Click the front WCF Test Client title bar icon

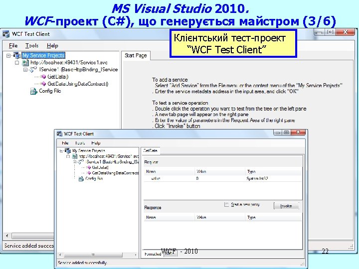59,134
